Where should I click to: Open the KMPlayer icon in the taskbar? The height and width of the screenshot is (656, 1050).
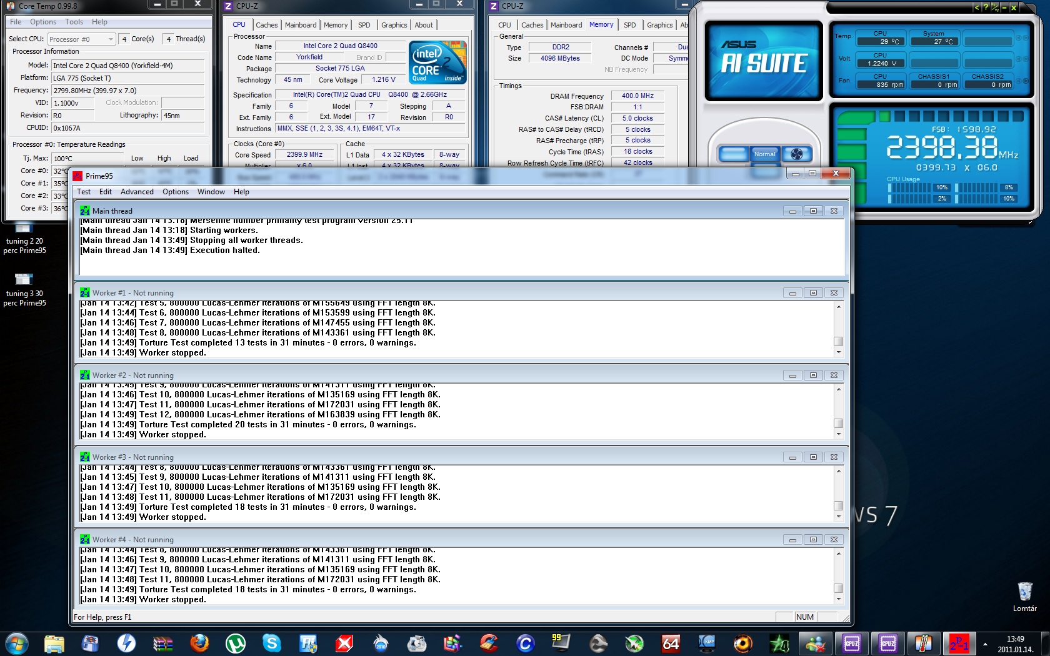point(707,643)
